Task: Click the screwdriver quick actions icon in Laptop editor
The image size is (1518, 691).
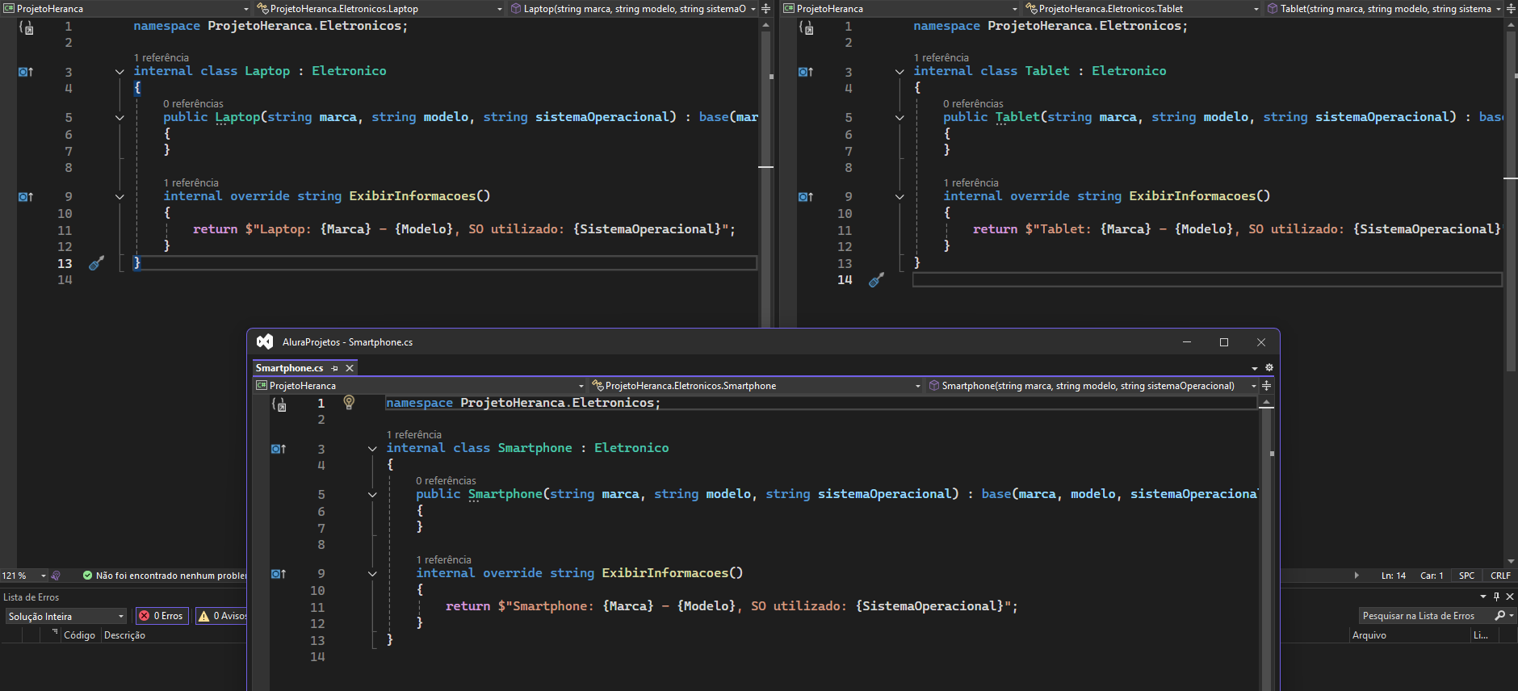Action: click(96, 263)
